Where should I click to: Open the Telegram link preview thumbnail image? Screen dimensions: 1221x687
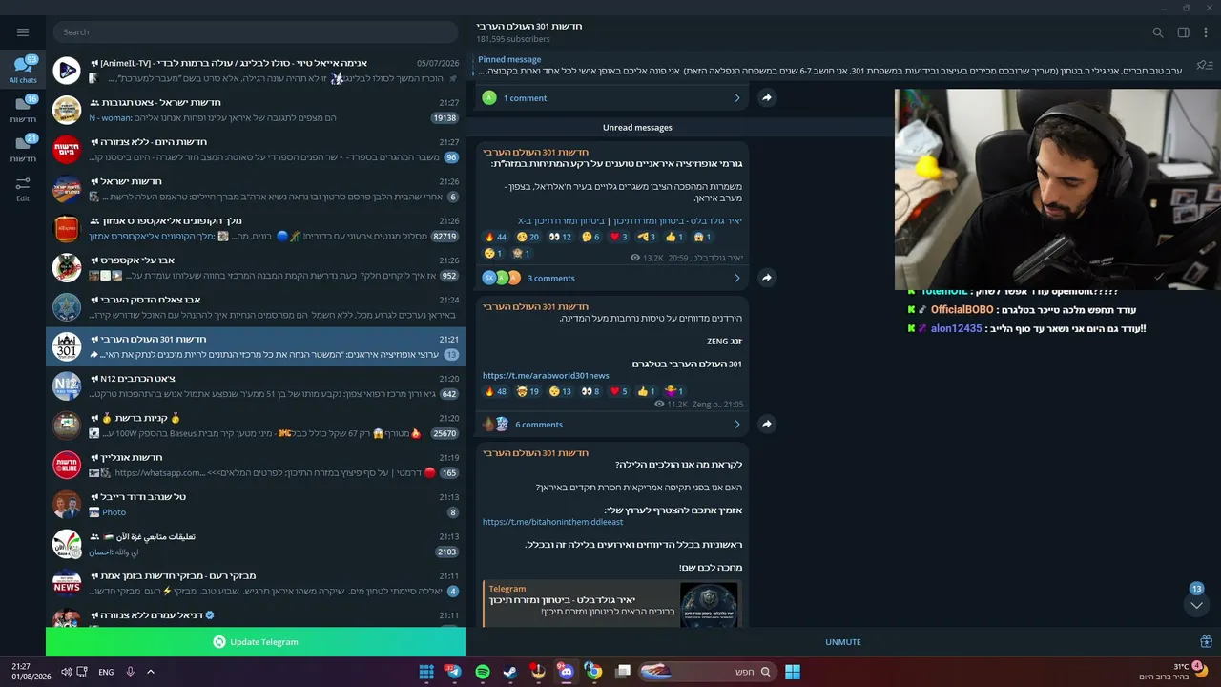click(709, 604)
